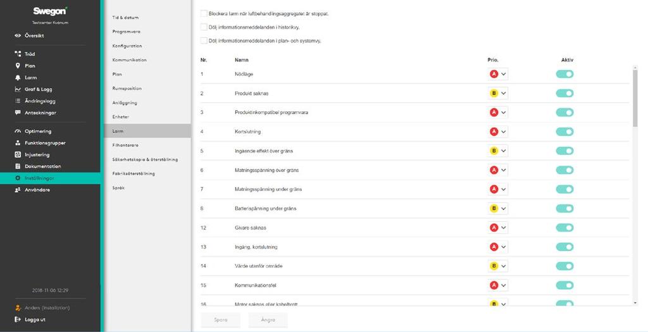Click the Ångra button

point(268,319)
